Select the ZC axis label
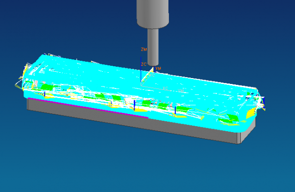Image resolution: width=295 pixels, height=192 pixels. point(144,64)
